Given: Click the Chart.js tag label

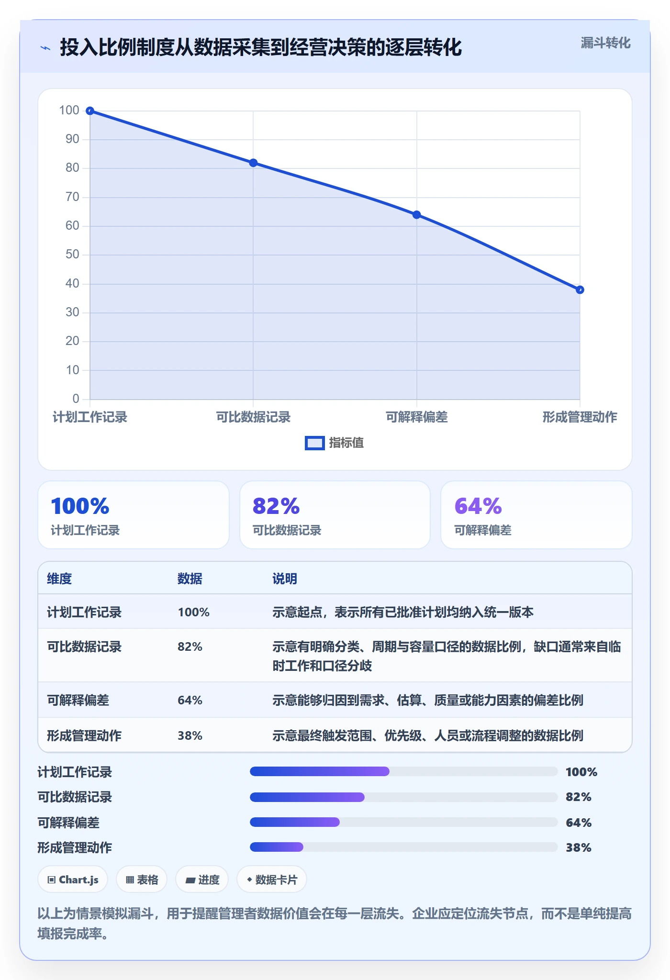Looking at the screenshot, I should coord(78,880).
